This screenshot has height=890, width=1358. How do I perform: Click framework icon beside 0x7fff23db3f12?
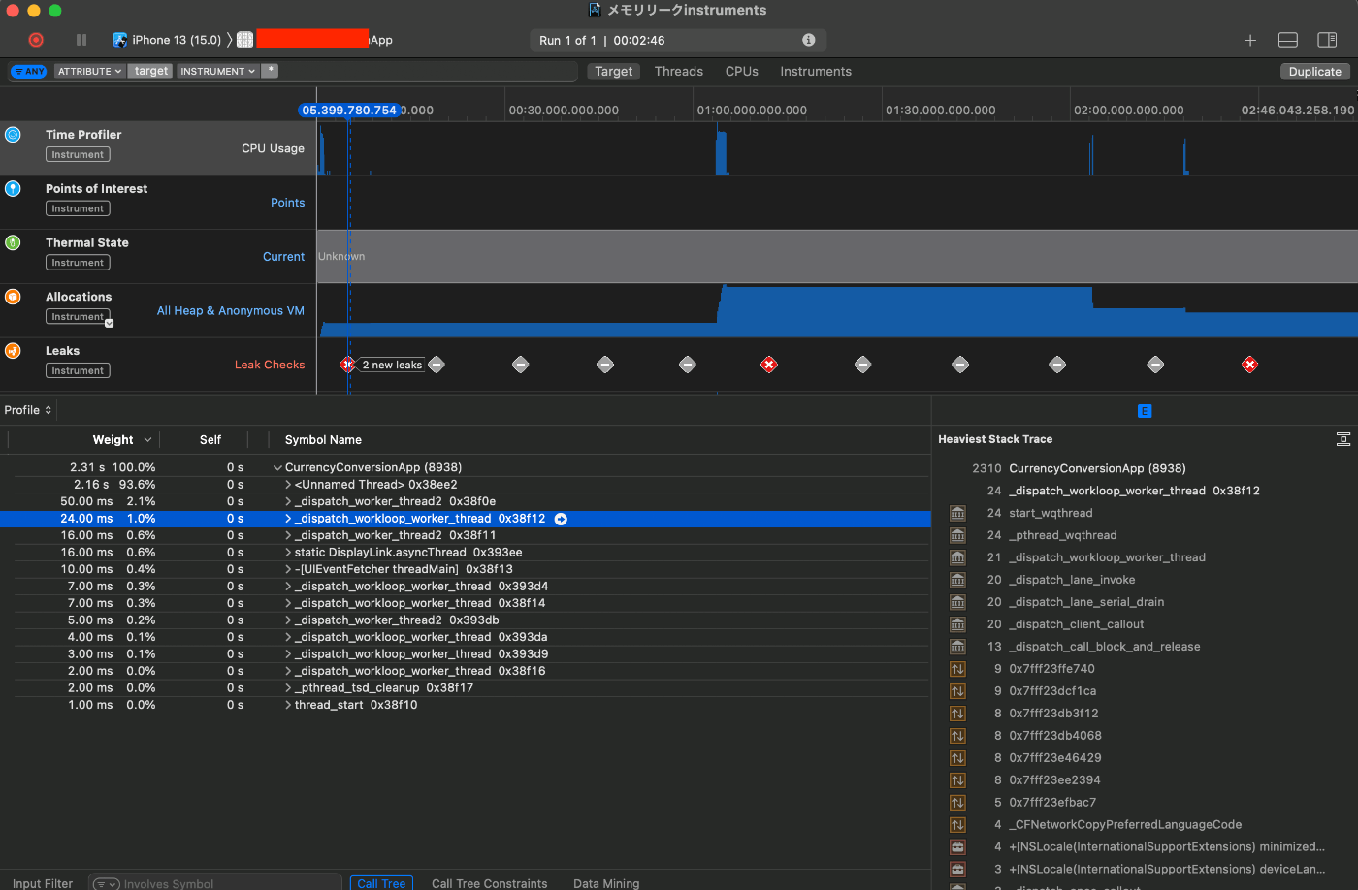point(957,714)
